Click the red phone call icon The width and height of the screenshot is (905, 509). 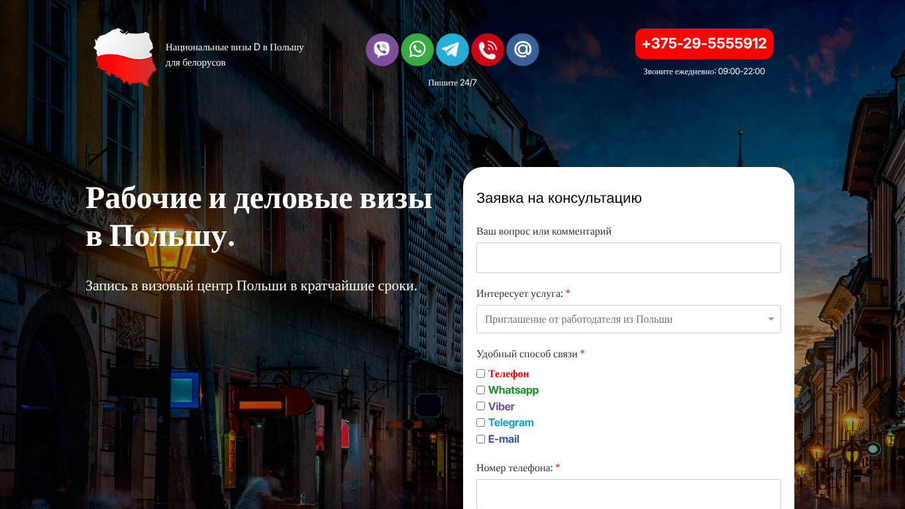[x=488, y=50]
